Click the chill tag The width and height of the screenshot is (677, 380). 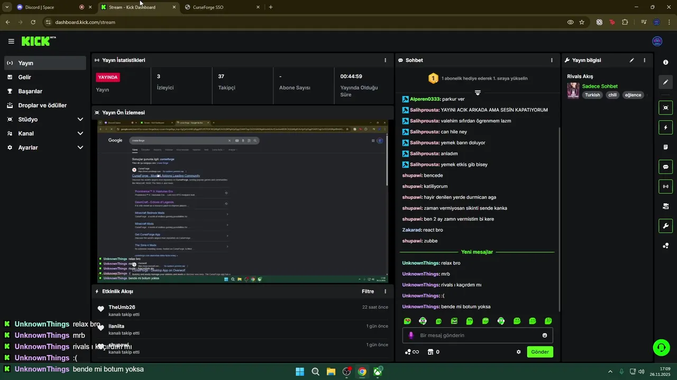point(612,95)
